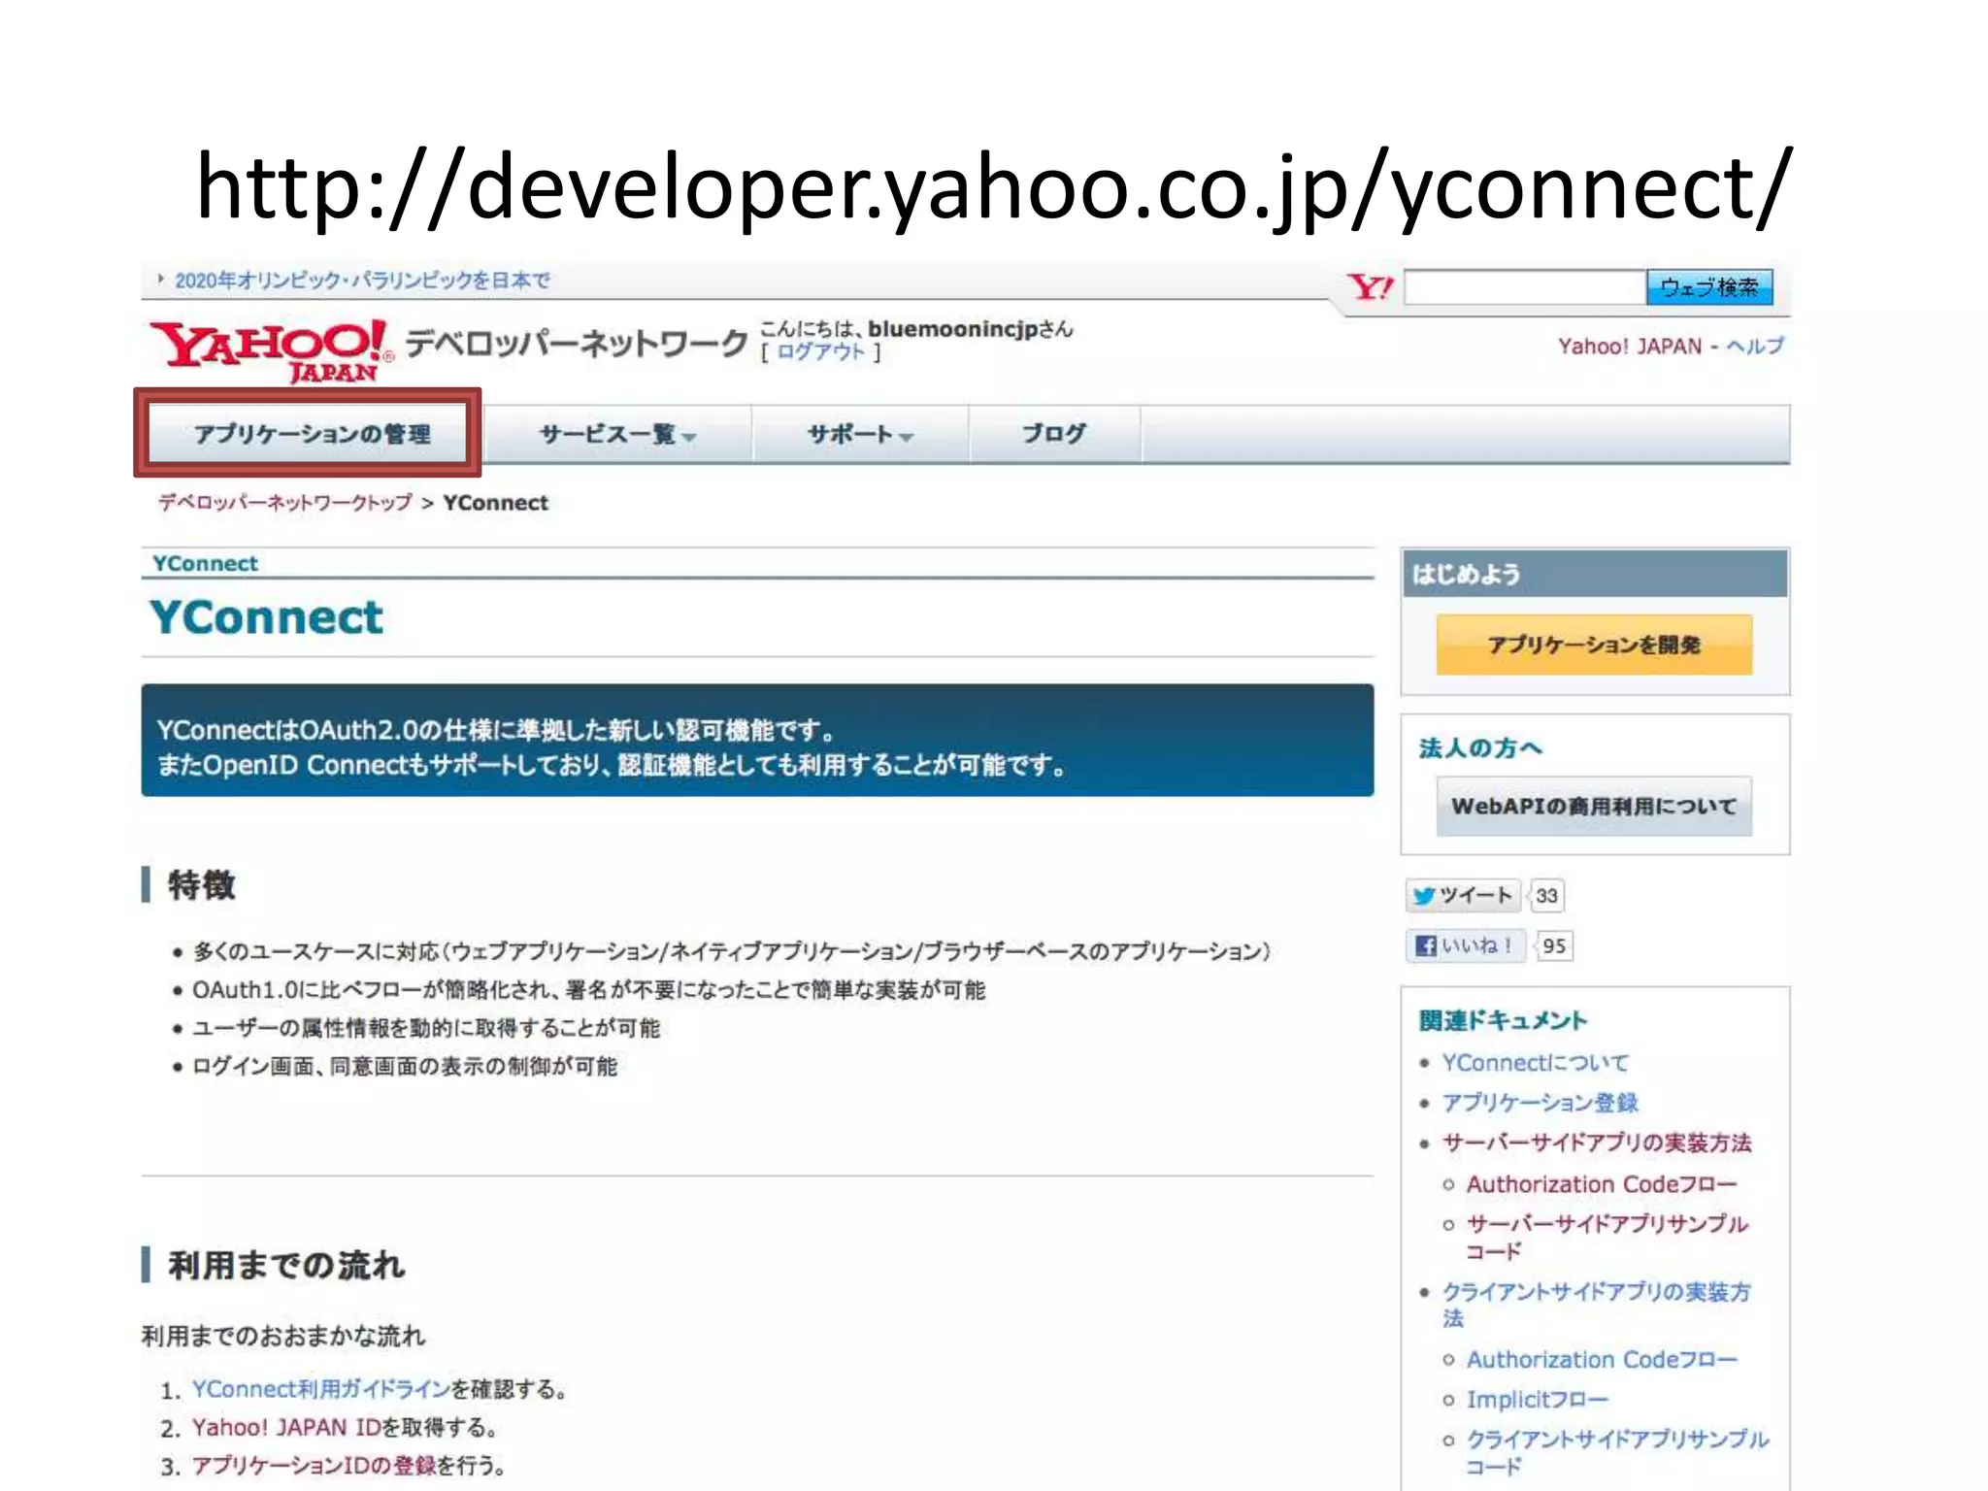Click the アプリケーションを開発 orange button
This screenshot has width=1988, height=1491.
coord(1594,645)
